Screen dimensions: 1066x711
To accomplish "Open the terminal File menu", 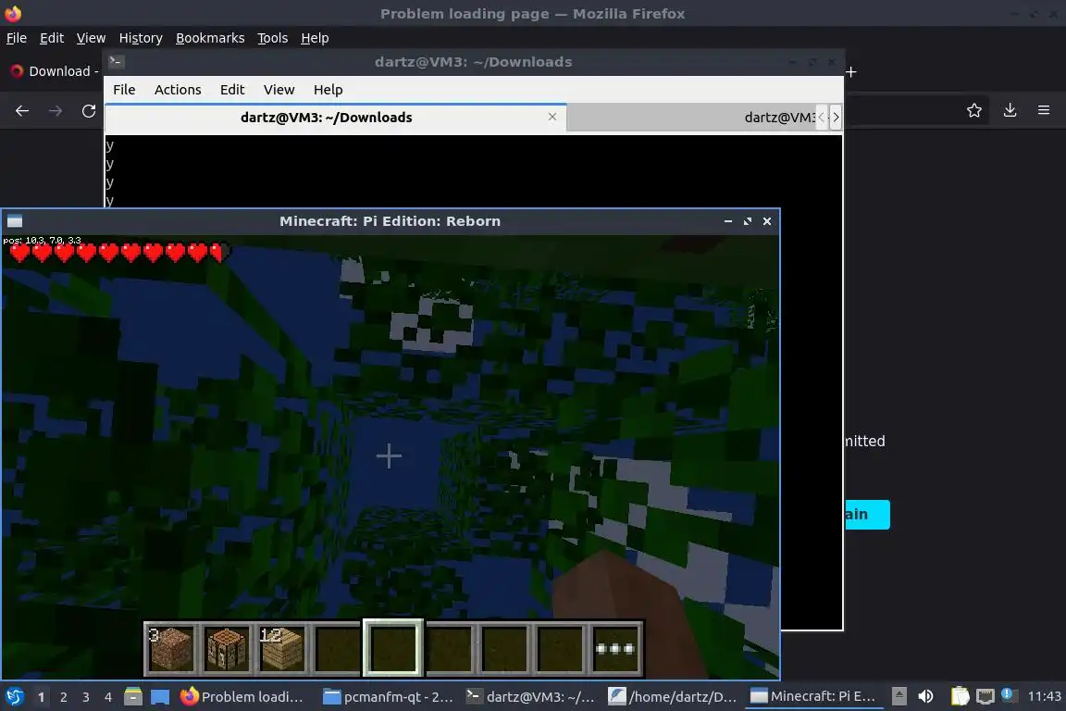I will (124, 90).
